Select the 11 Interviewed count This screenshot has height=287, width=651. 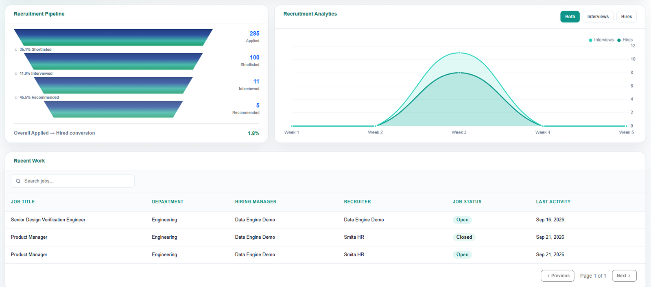pos(256,82)
